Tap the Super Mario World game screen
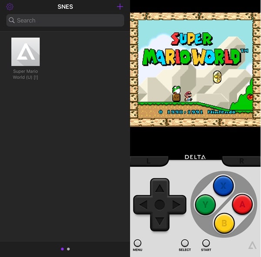This screenshot has height=257, width=261. (195, 70)
